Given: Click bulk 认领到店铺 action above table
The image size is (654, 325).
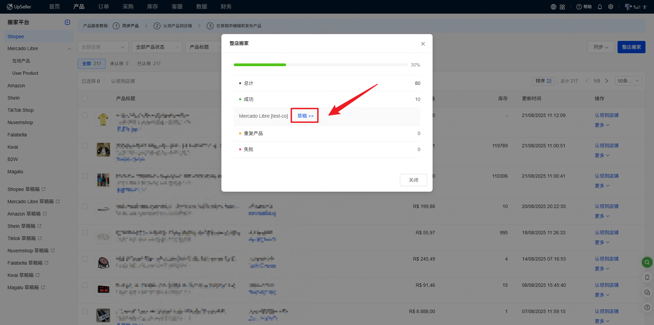Looking at the screenshot, I should pos(123,81).
